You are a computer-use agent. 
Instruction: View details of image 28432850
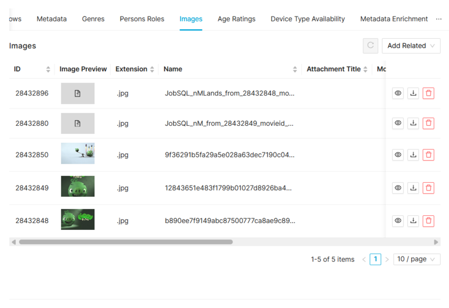(398, 155)
